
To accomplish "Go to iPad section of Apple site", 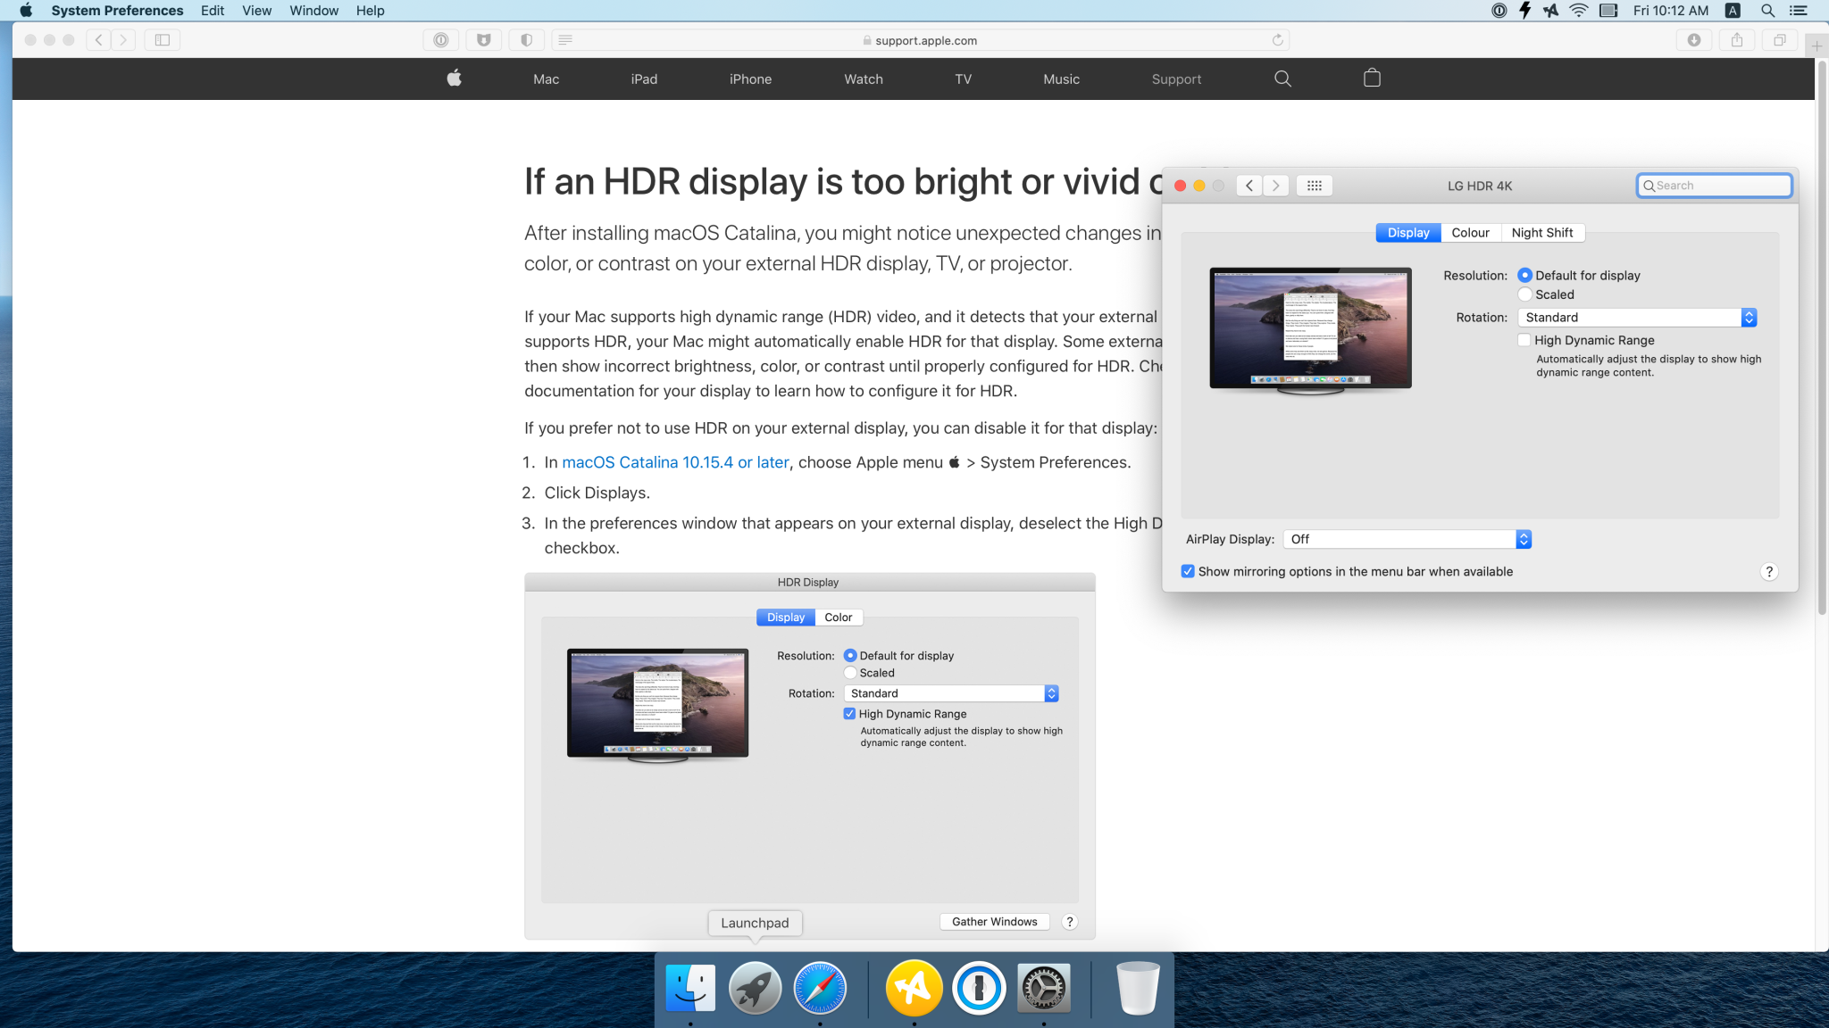I will 644,79.
